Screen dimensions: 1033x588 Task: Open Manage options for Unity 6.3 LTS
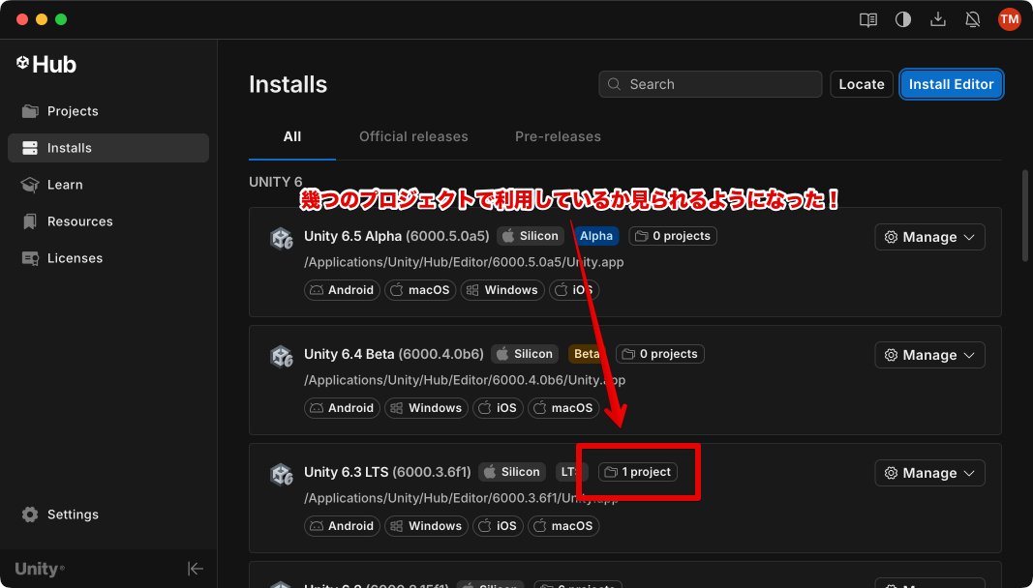(x=928, y=473)
